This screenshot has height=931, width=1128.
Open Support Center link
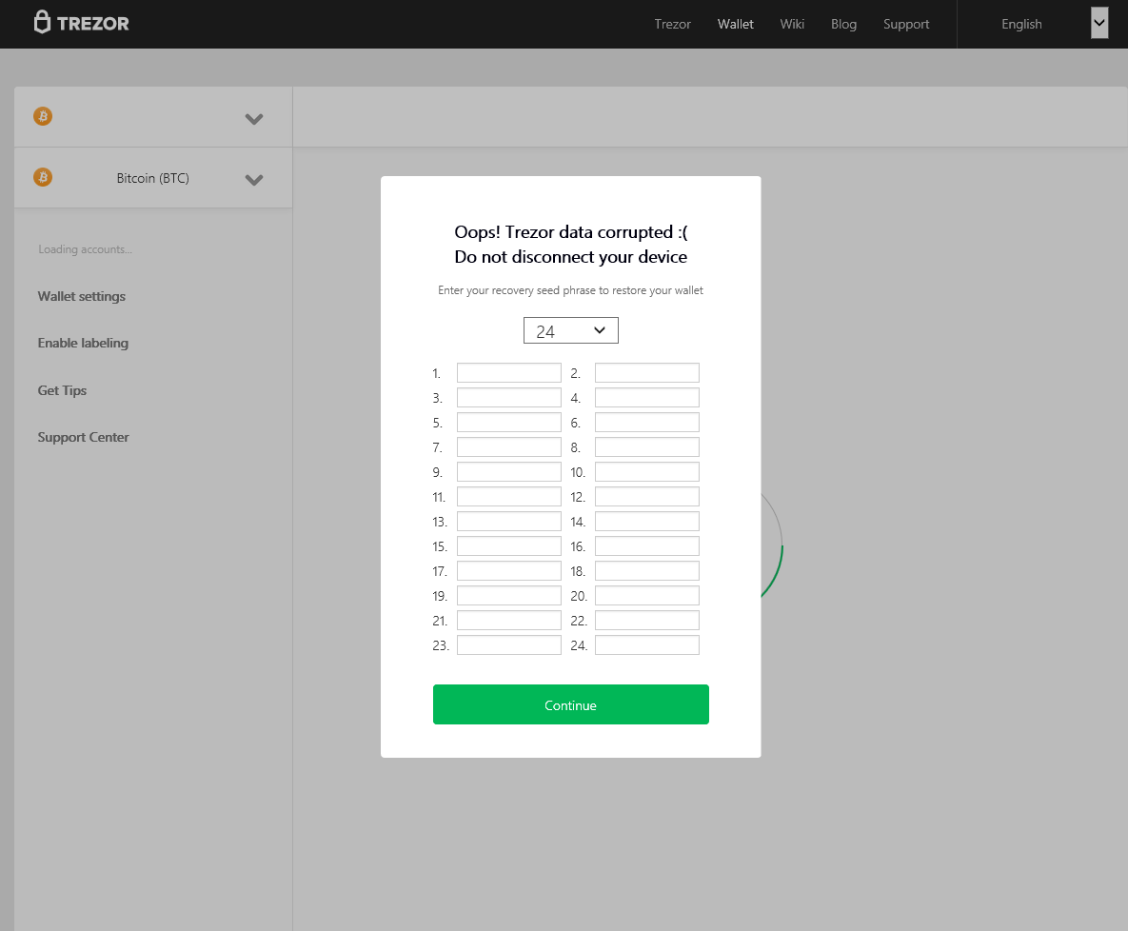click(x=83, y=438)
